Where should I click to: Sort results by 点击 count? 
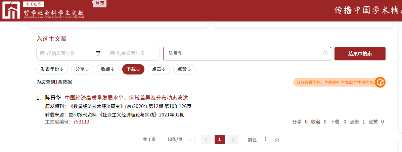click(x=159, y=69)
